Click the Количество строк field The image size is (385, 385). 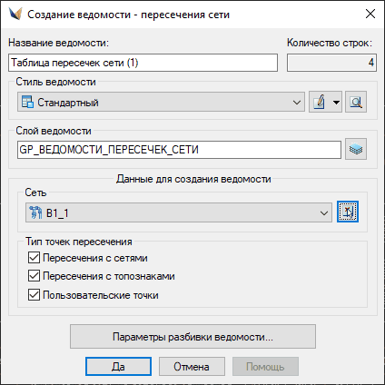(331, 63)
